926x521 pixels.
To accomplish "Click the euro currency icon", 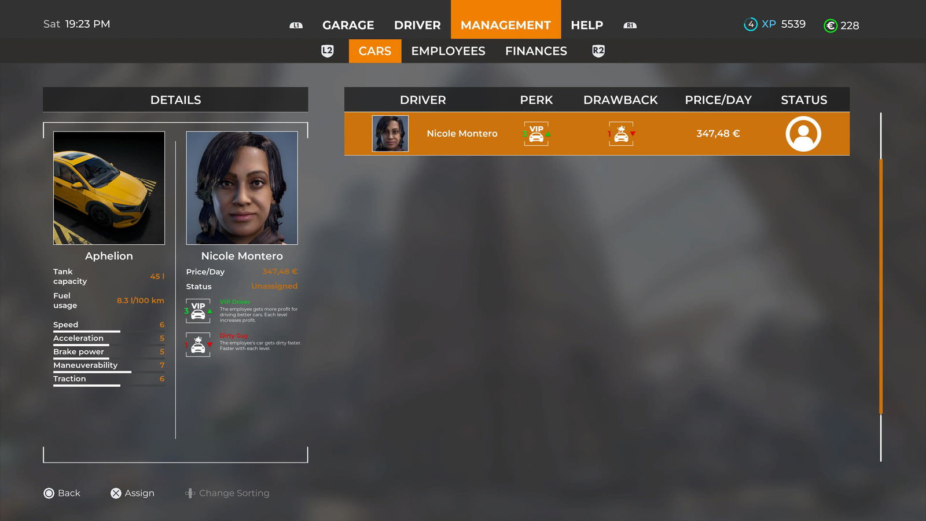I will tap(831, 25).
